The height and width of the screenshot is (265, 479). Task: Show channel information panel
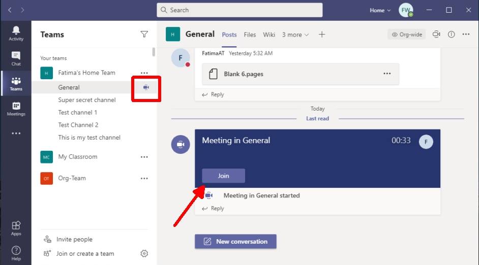pyautogui.click(x=451, y=35)
